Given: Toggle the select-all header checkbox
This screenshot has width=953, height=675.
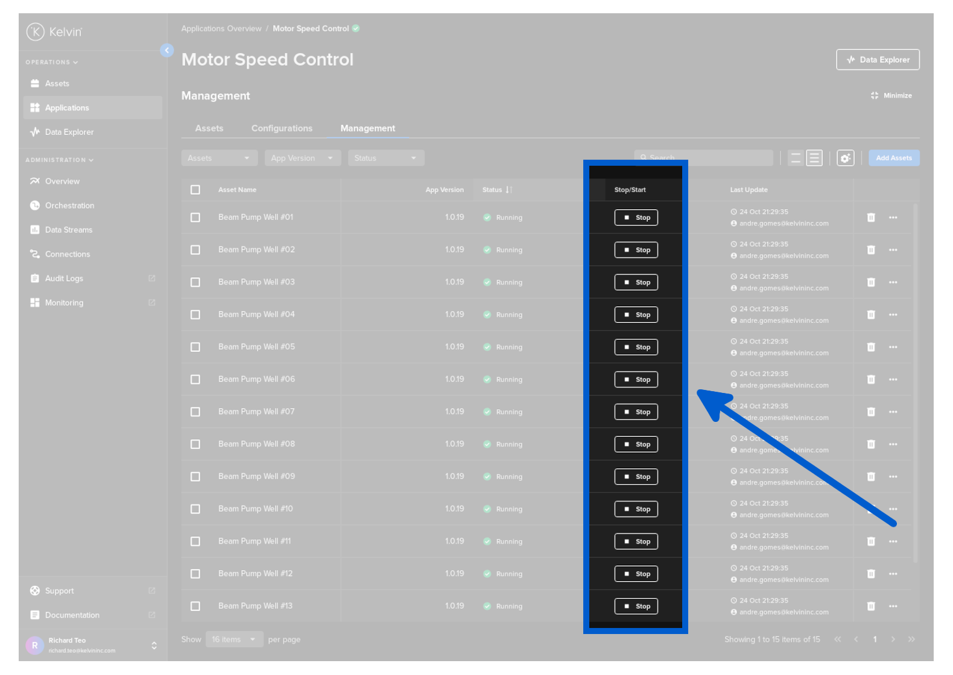Looking at the screenshot, I should coord(195,190).
